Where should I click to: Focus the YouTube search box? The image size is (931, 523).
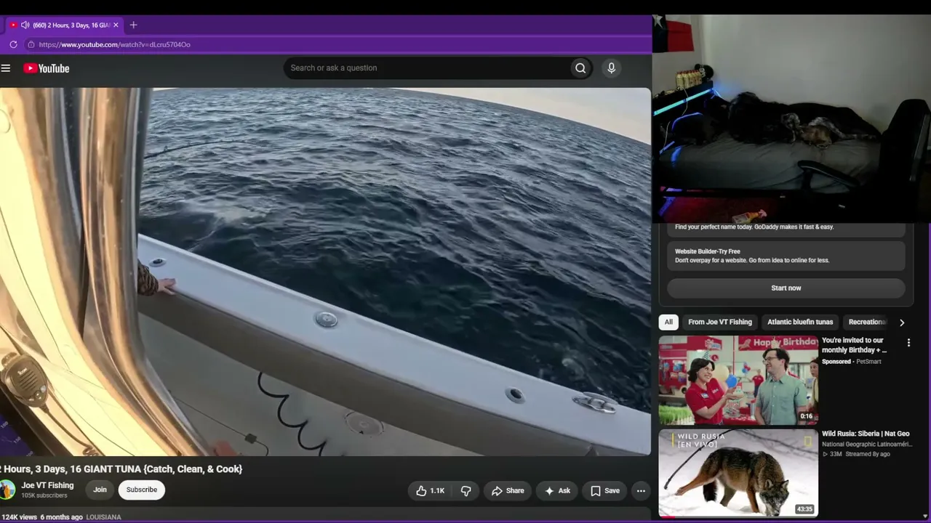coord(428,68)
